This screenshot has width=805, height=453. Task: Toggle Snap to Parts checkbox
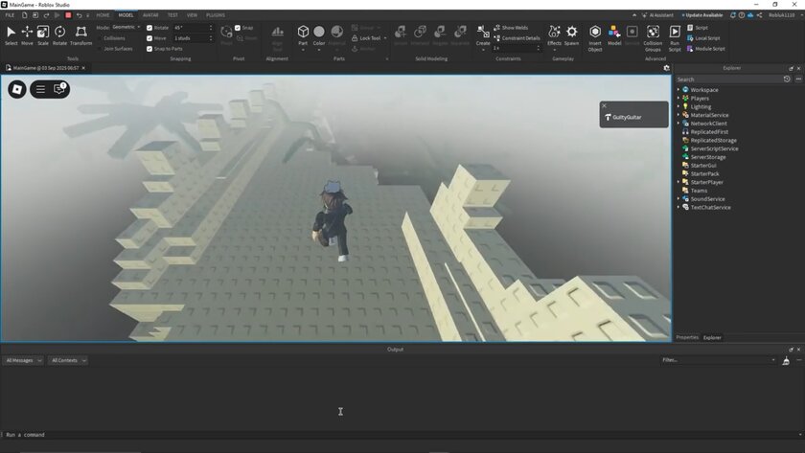point(149,49)
